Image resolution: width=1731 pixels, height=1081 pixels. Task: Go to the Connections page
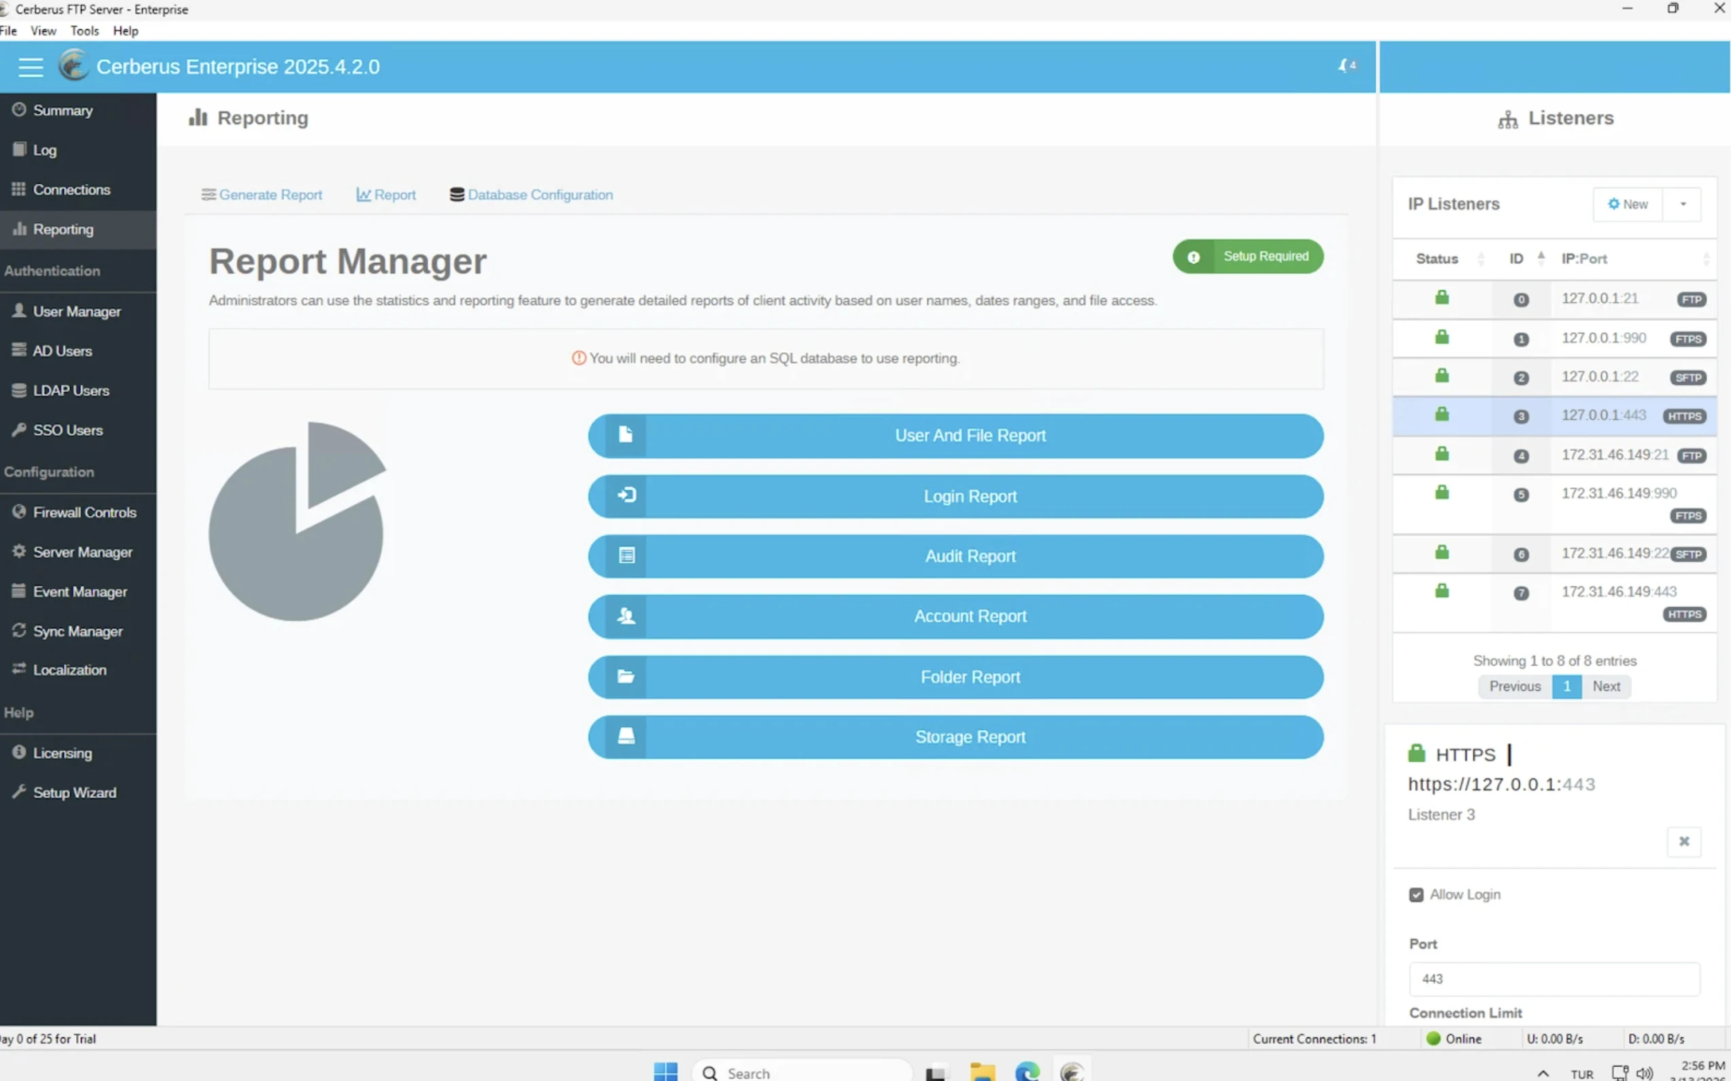[78, 190]
